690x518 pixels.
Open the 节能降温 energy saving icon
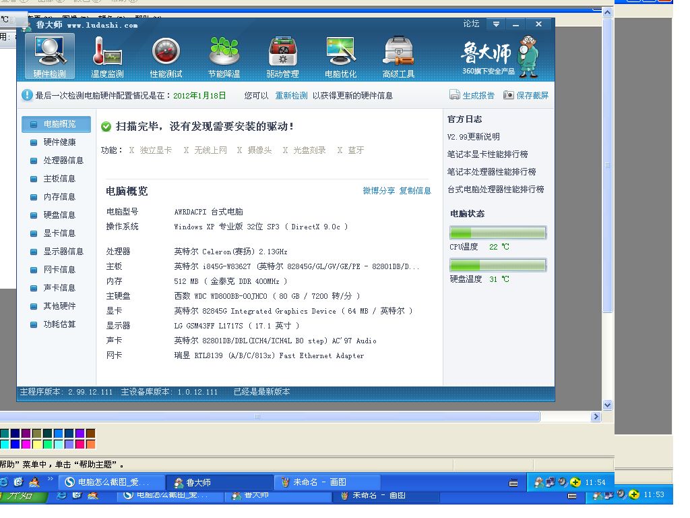point(224,57)
